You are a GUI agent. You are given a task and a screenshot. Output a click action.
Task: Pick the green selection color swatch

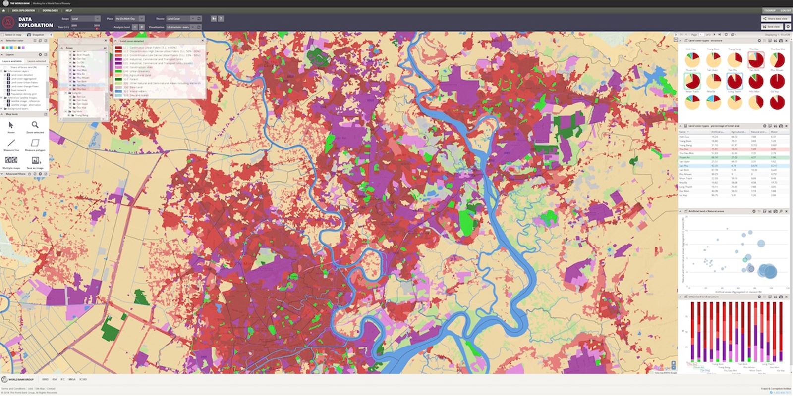click(x=7, y=48)
